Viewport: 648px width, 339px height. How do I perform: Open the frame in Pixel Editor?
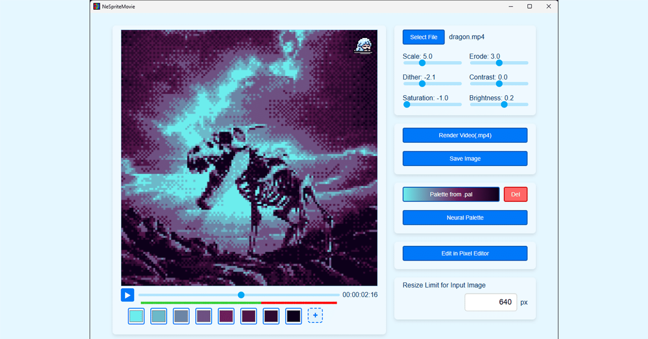coord(465,253)
